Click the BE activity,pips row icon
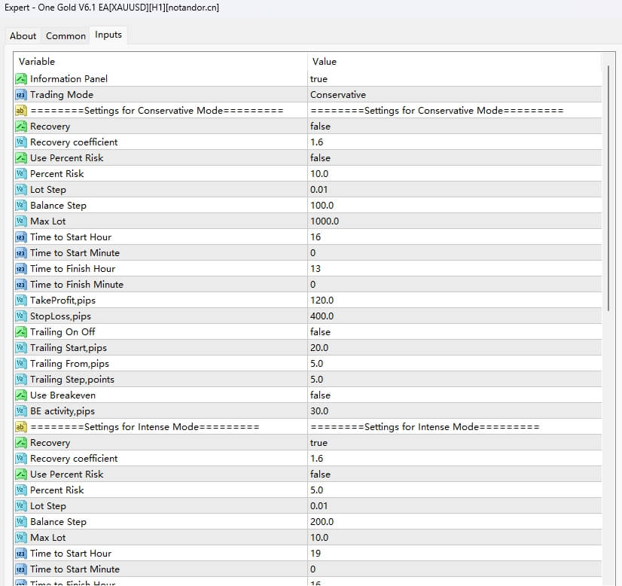 pos(21,411)
